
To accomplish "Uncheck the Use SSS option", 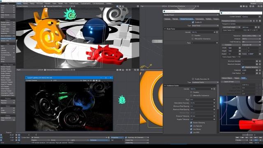I will coord(191,132).
